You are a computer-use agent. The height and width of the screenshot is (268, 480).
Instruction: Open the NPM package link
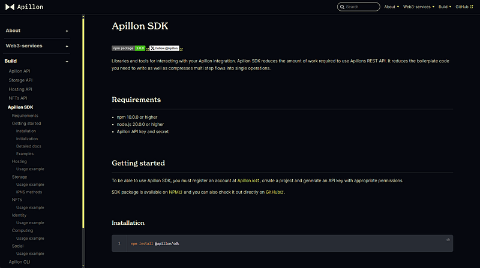coord(173,192)
